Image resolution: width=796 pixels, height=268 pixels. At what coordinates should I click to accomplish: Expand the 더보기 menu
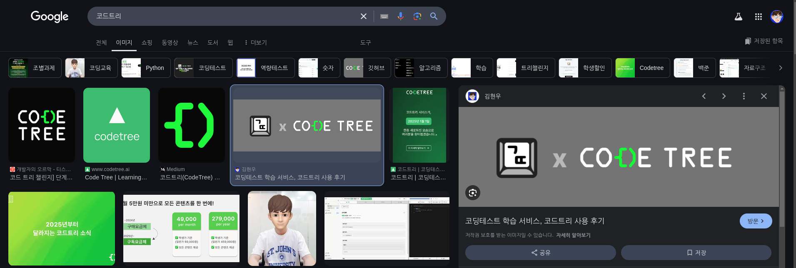pyautogui.click(x=255, y=42)
